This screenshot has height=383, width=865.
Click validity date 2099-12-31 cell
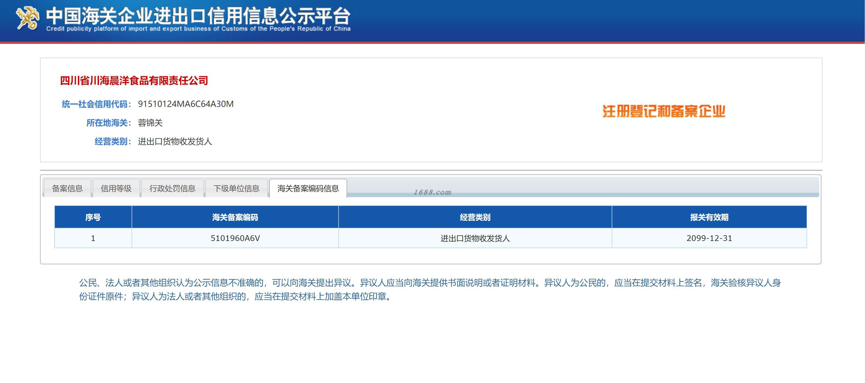709,238
